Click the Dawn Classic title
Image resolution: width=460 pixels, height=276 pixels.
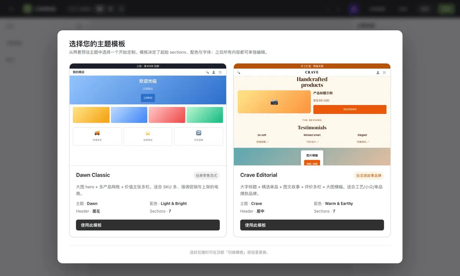[x=93, y=175]
